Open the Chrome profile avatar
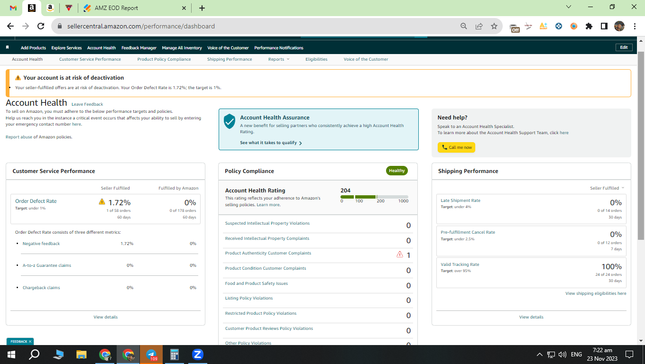Viewport: 645px width, 364px height. (x=619, y=26)
